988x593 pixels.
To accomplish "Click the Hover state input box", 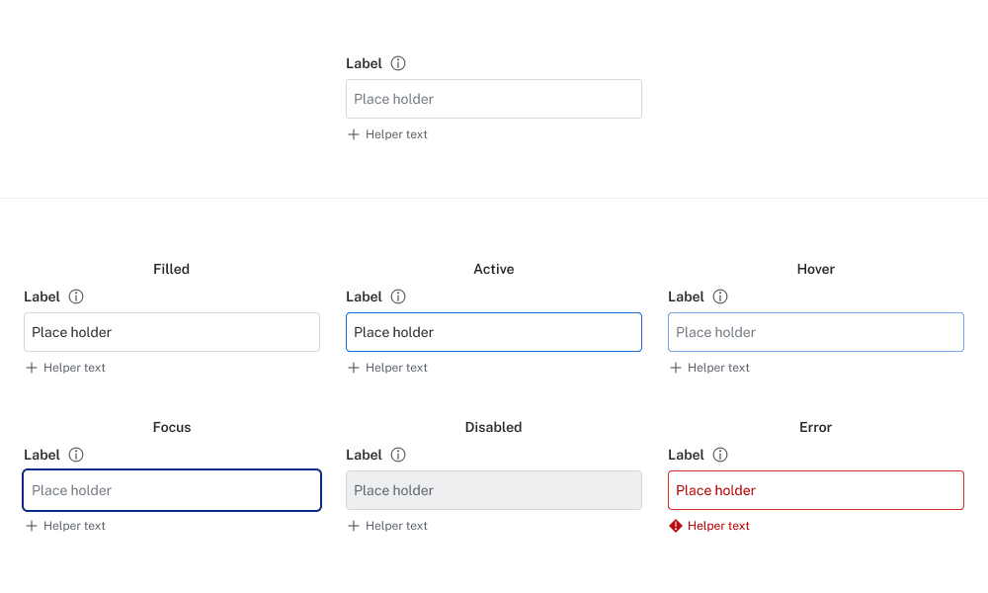I will [x=816, y=332].
